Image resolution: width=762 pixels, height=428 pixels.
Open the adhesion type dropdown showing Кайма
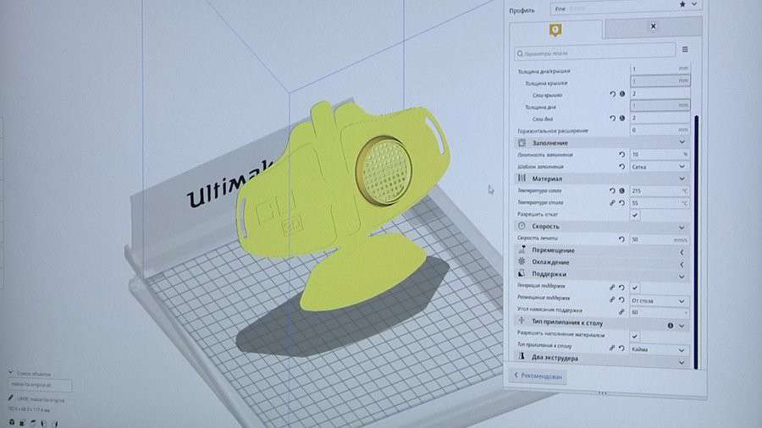(659, 348)
